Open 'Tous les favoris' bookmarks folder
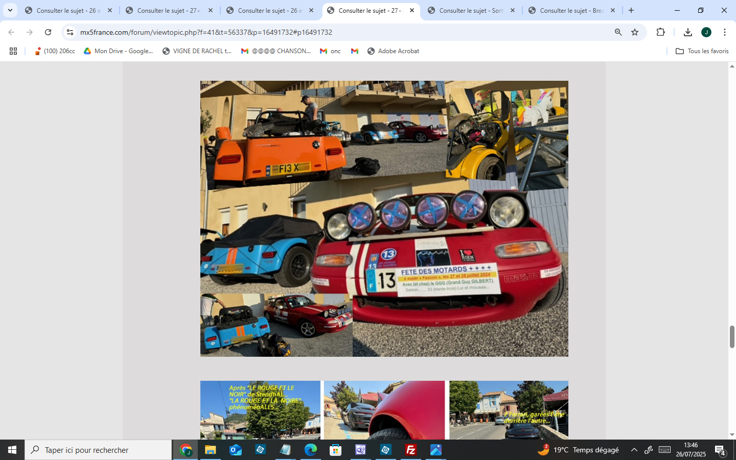736x460 pixels. coord(702,51)
